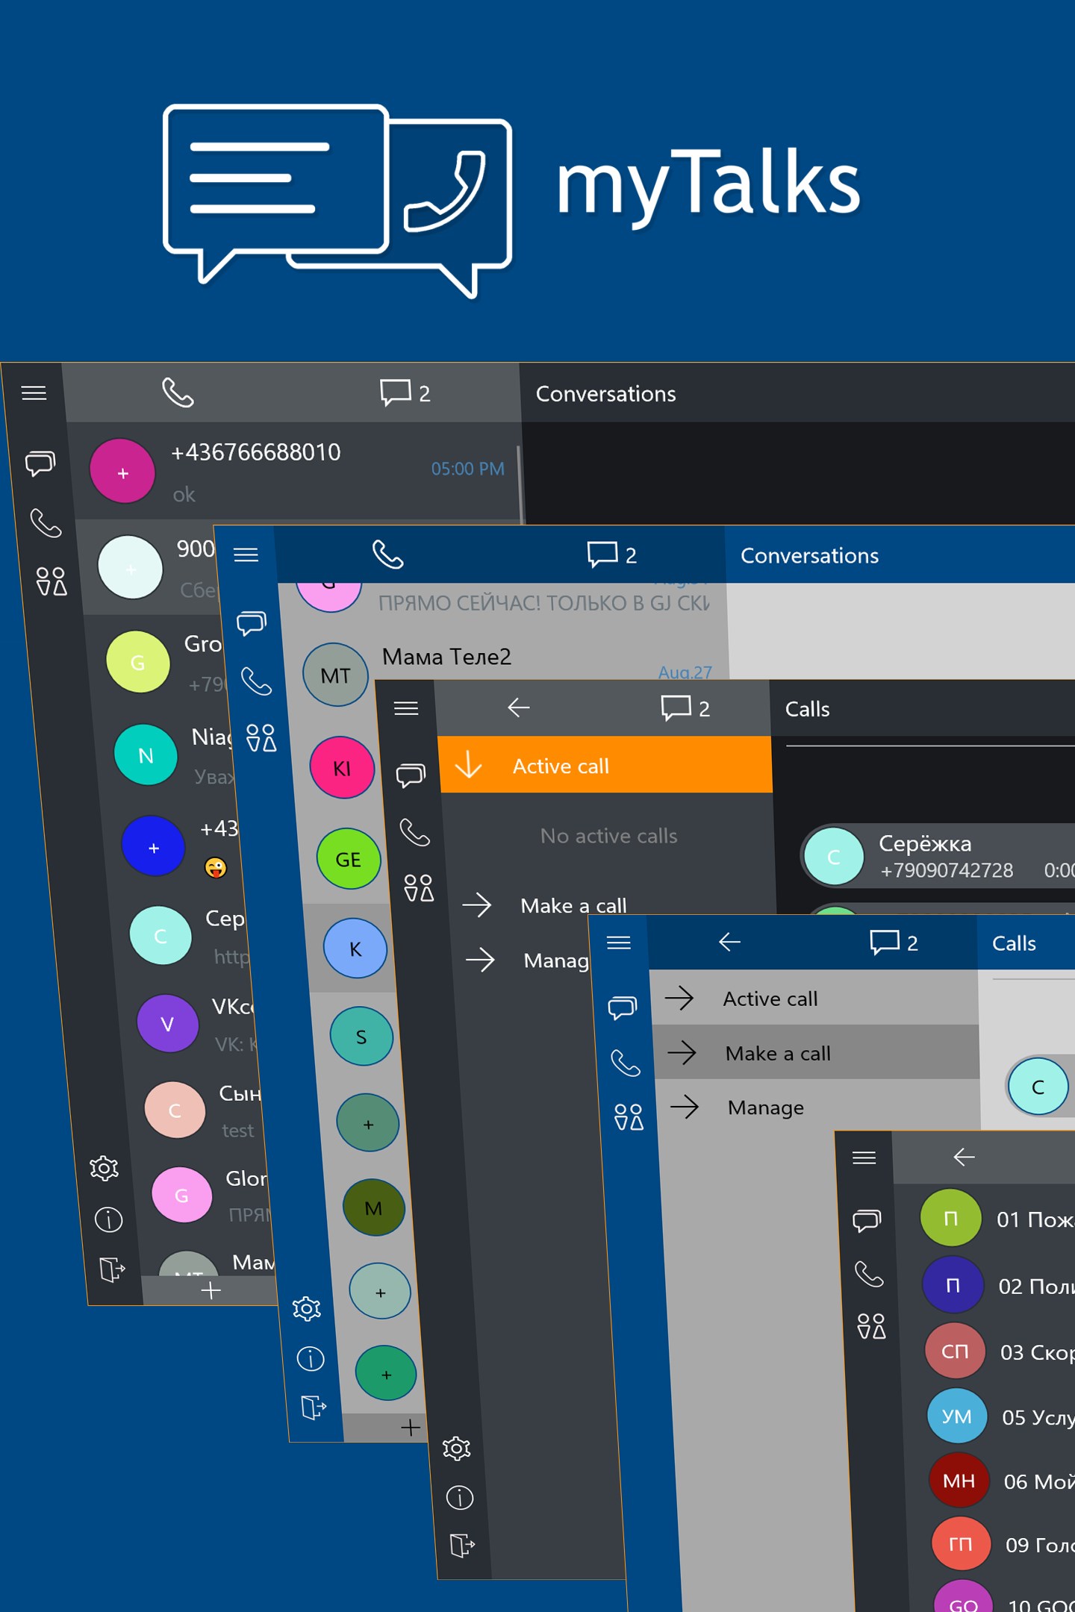The width and height of the screenshot is (1075, 1612).
Task: Open the info icon in the dark Calls window
Action: click(x=460, y=1497)
